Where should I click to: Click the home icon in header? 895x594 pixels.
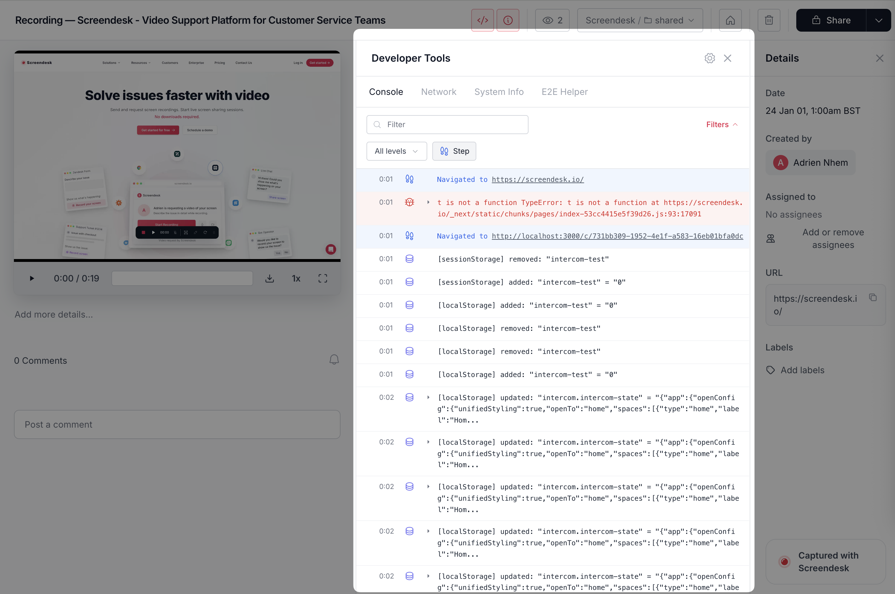730,21
